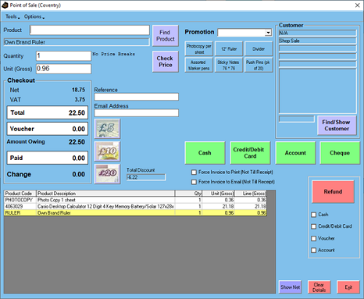
Task: Click the £20 banknote icon
Action: click(x=107, y=174)
